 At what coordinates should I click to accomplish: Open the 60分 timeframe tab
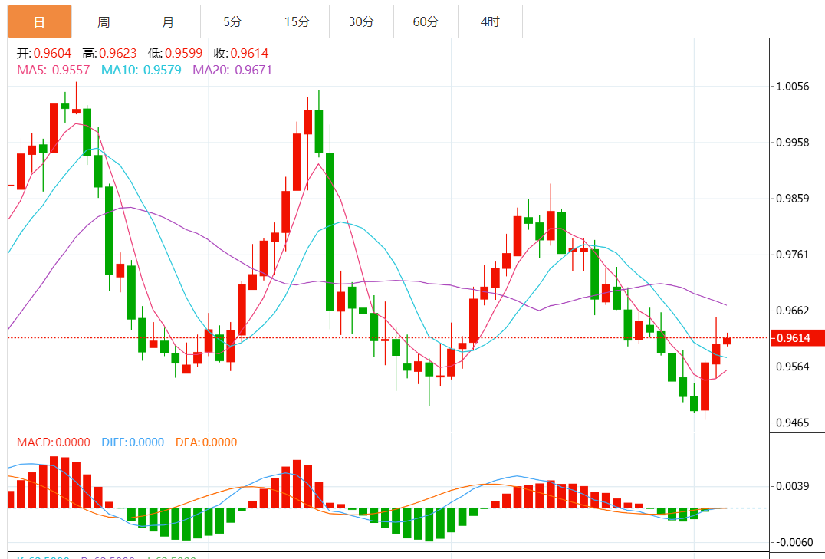pyautogui.click(x=426, y=21)
